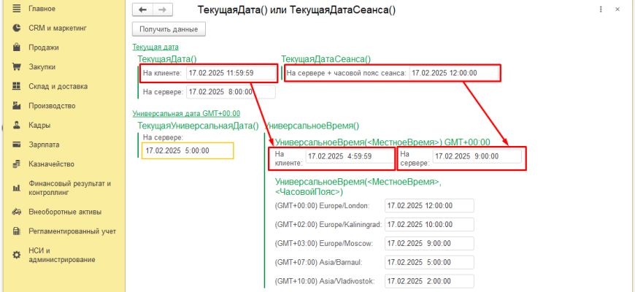This screenshot has height=292, width=635.
Task: Select the Закупки cart icon
Action: tap(16, 67)
